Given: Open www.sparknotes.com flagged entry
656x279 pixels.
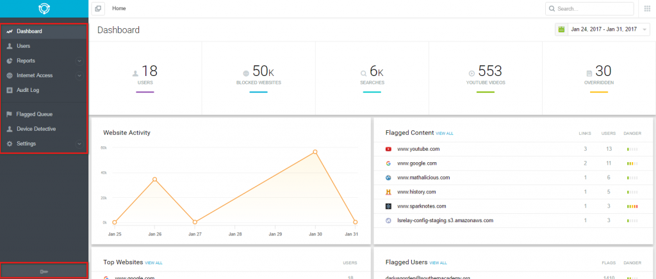Looking at the screenshot, I should tap(422, 206).
